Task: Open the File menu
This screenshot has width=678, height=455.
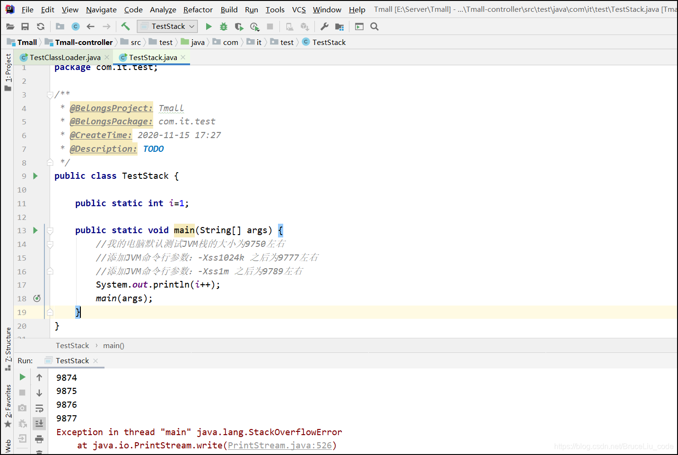Action: coord(27,9)
